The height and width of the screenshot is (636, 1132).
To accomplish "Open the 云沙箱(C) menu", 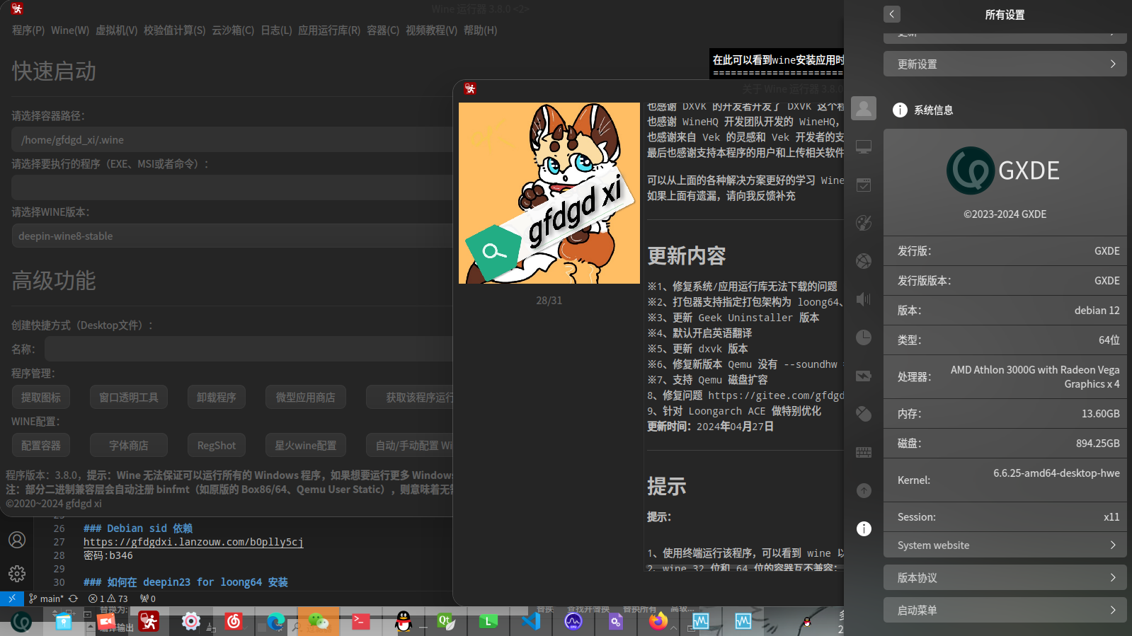I will [x=233, y=30].
